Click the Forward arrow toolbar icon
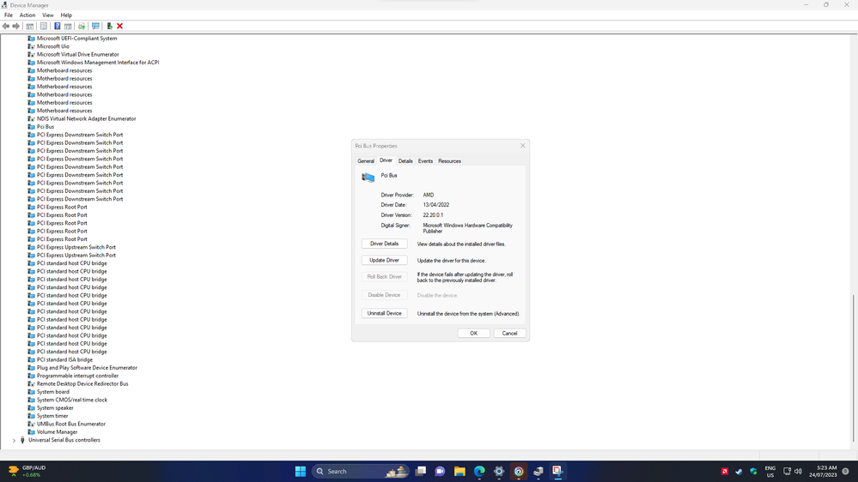 click(15, 27)
